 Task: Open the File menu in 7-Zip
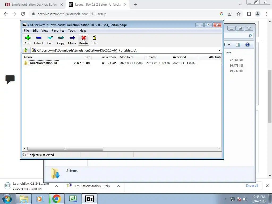coord(26,31)
